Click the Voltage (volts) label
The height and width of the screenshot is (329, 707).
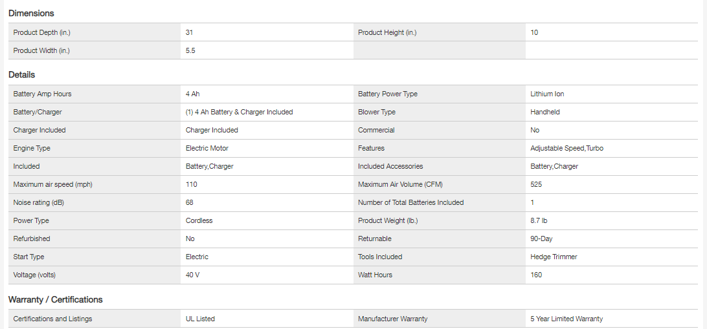tap(34, 275)
